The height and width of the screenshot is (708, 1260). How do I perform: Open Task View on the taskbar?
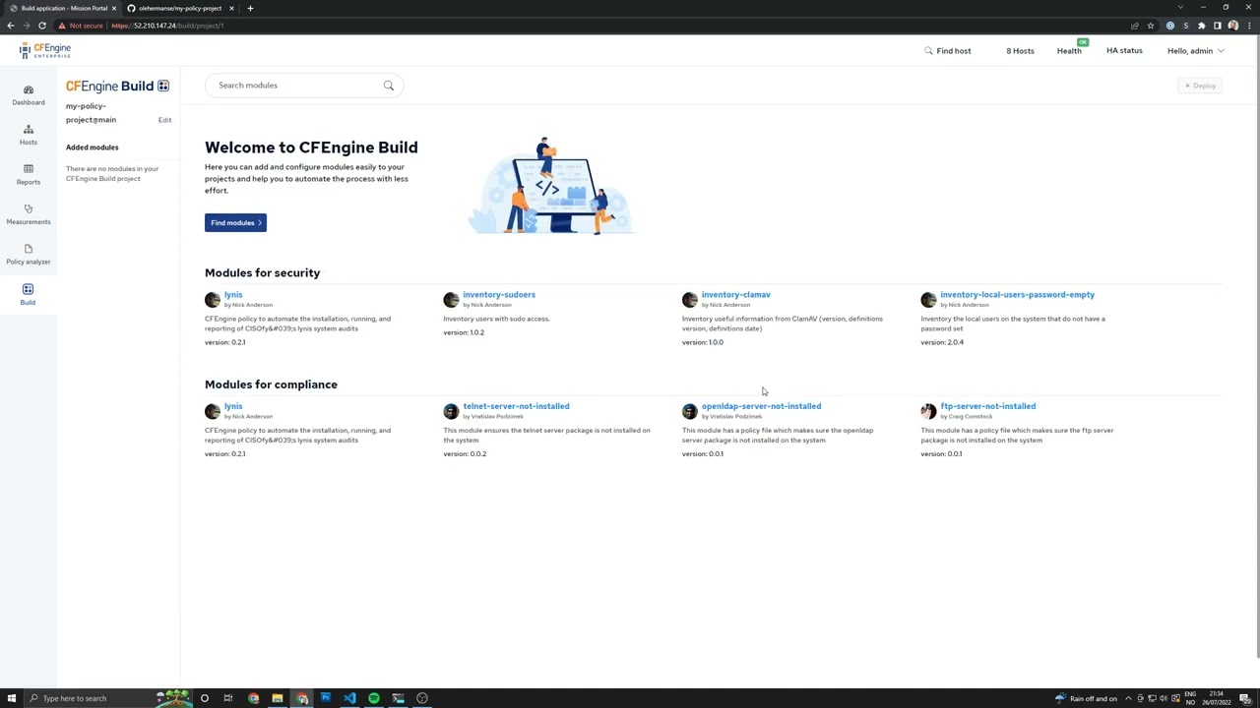click(x=228, y=698)
